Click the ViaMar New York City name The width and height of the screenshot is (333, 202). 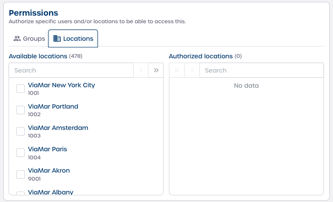61,85
